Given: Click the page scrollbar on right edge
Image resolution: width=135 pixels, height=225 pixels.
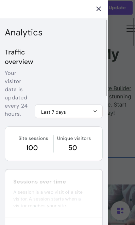Looking at the screenshot, I should (x=133, y=32).
